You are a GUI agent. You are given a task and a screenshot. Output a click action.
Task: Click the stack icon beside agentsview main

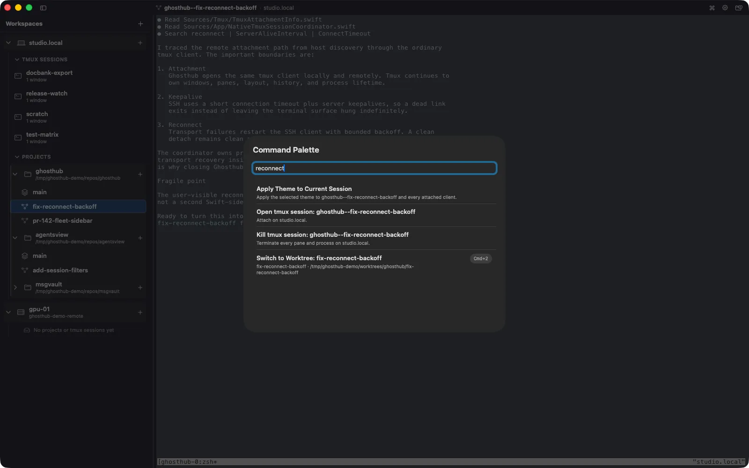[25, 256]
